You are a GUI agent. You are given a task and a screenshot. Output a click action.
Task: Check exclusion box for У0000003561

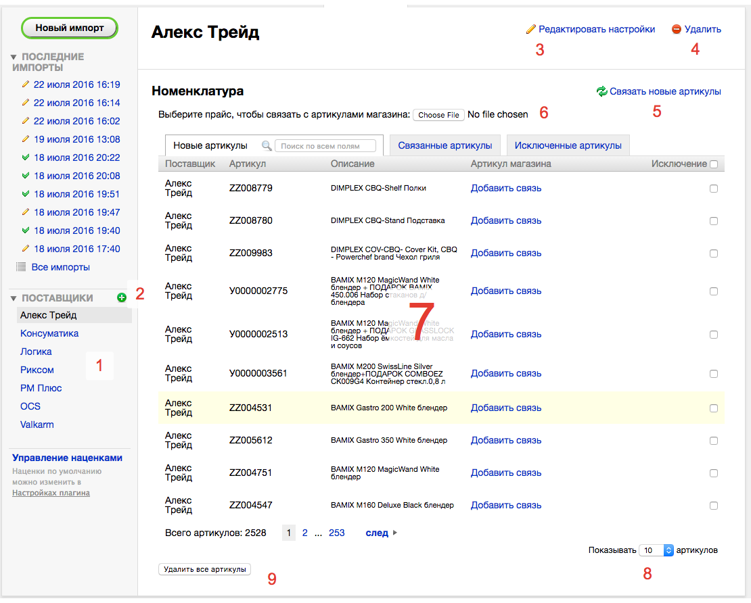[714, 374]
